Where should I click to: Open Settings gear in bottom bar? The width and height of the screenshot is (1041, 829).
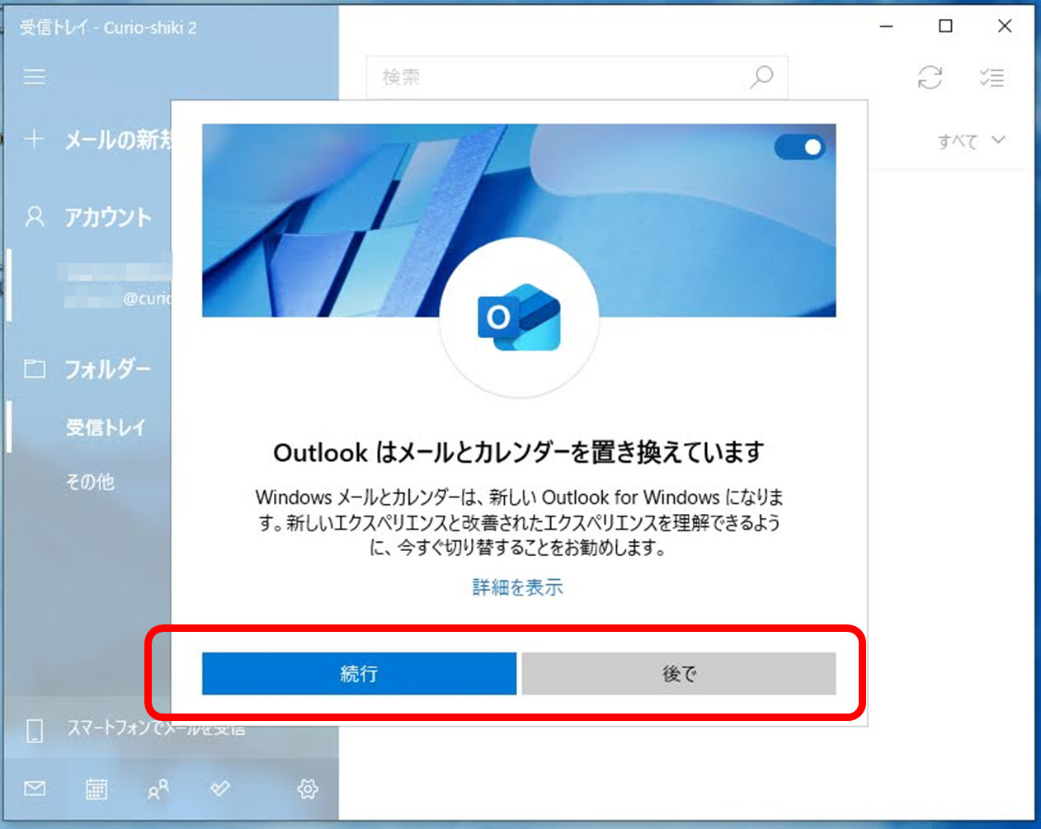click(x=308, y=789)
